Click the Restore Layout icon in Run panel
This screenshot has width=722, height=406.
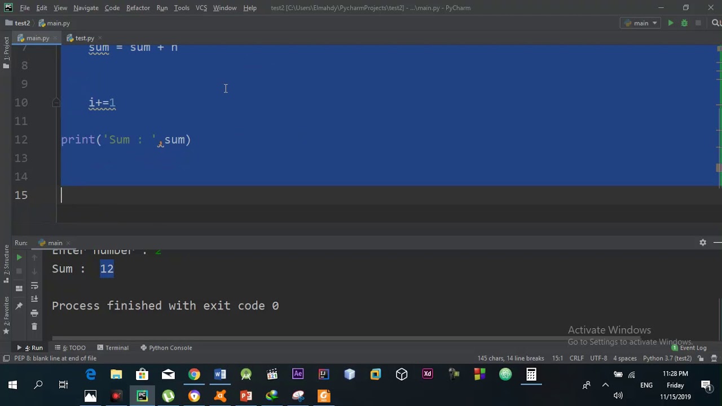[x=19, y=288]
